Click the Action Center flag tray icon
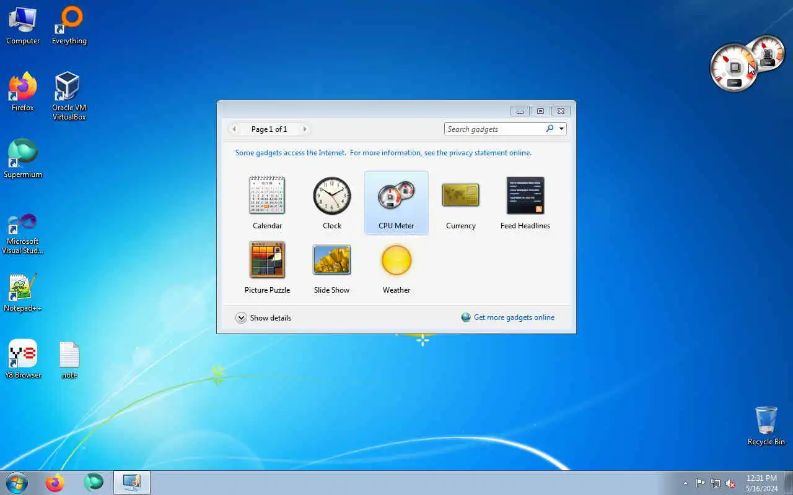Screen dimensions: 793x495 [700, 483]
